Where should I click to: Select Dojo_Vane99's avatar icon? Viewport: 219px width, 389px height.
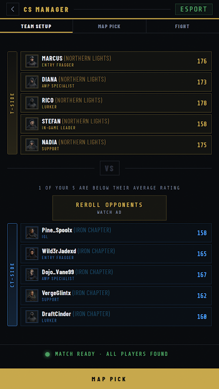coord(32,275)
